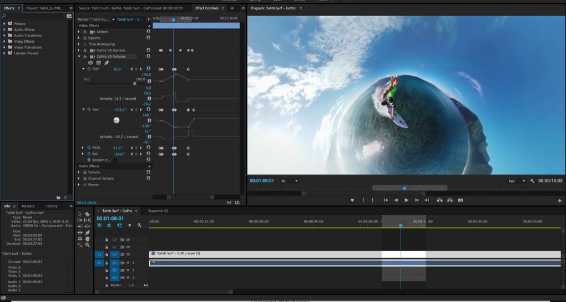Switch to the Markers tab
This screenshot has width=566, height=302.
28,207
